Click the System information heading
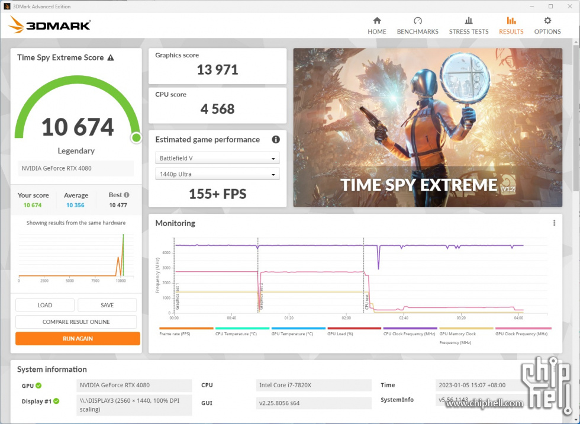 [52, 370]
